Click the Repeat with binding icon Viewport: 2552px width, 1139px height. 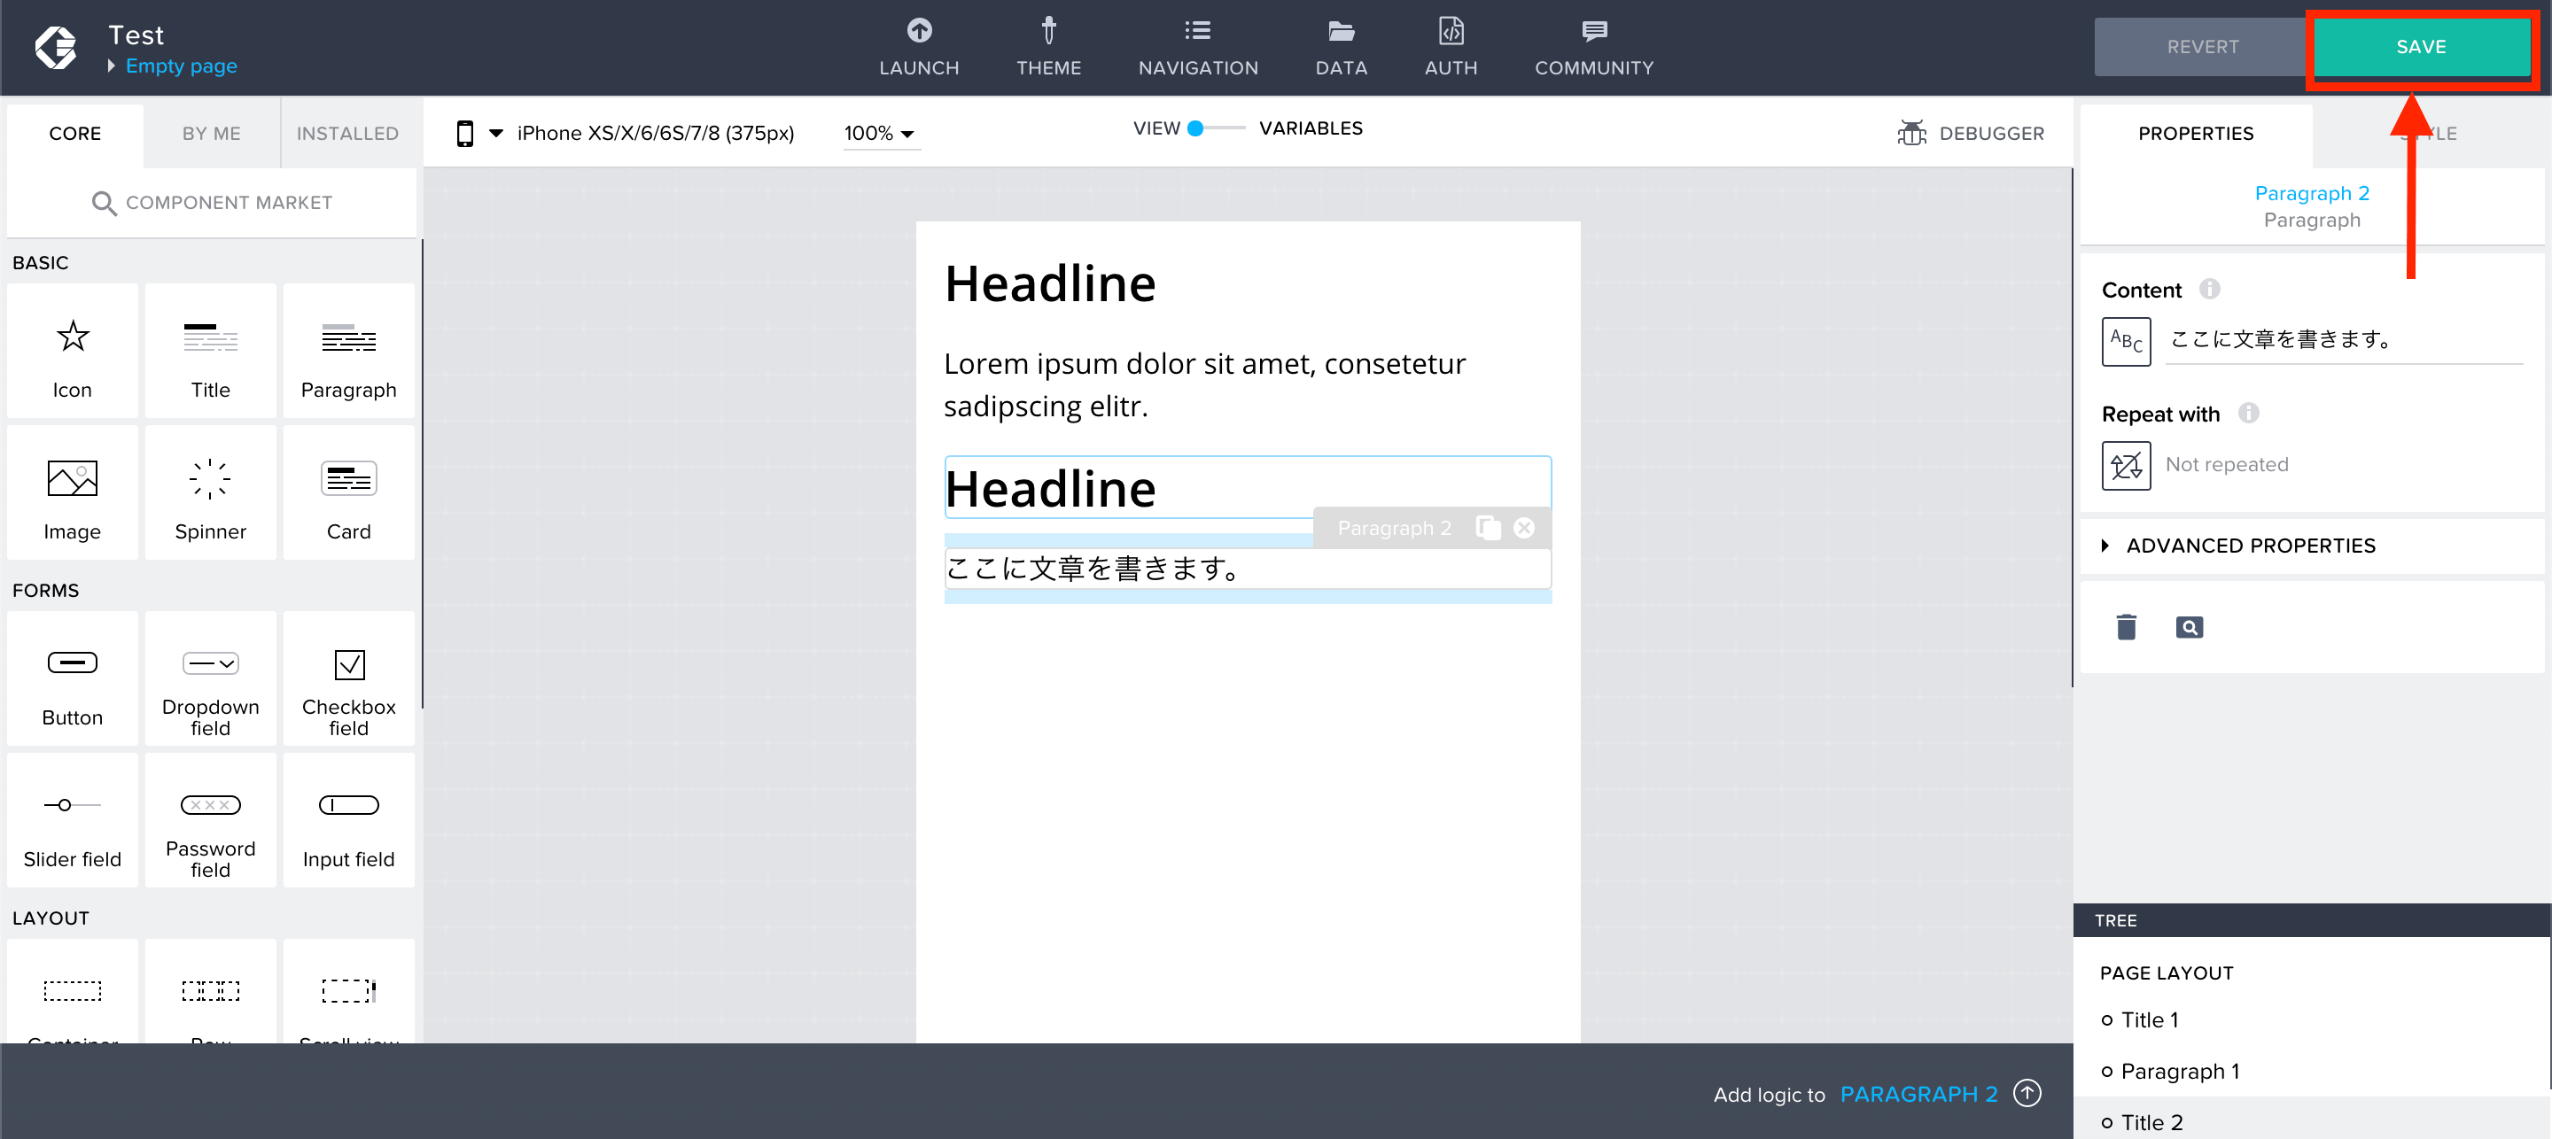(2126, 466)
